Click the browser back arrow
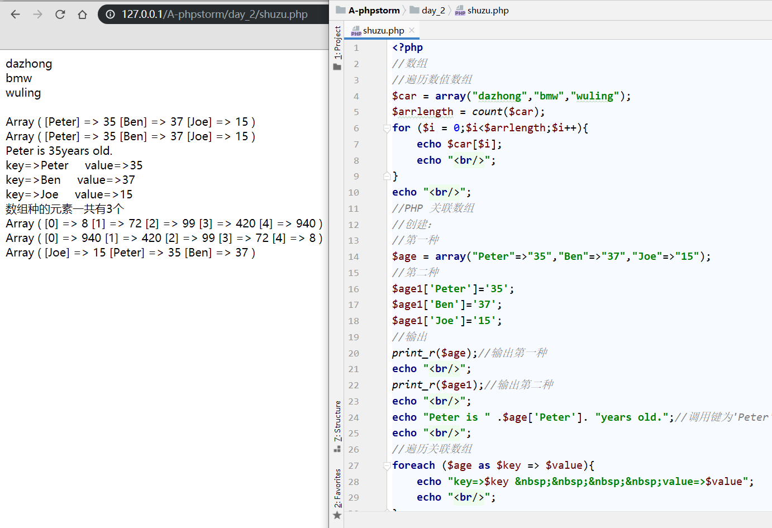 (x=15, y=15)
